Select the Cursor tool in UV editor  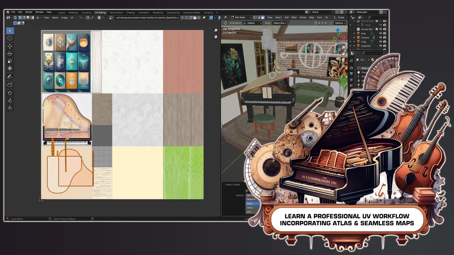(10, 38)
